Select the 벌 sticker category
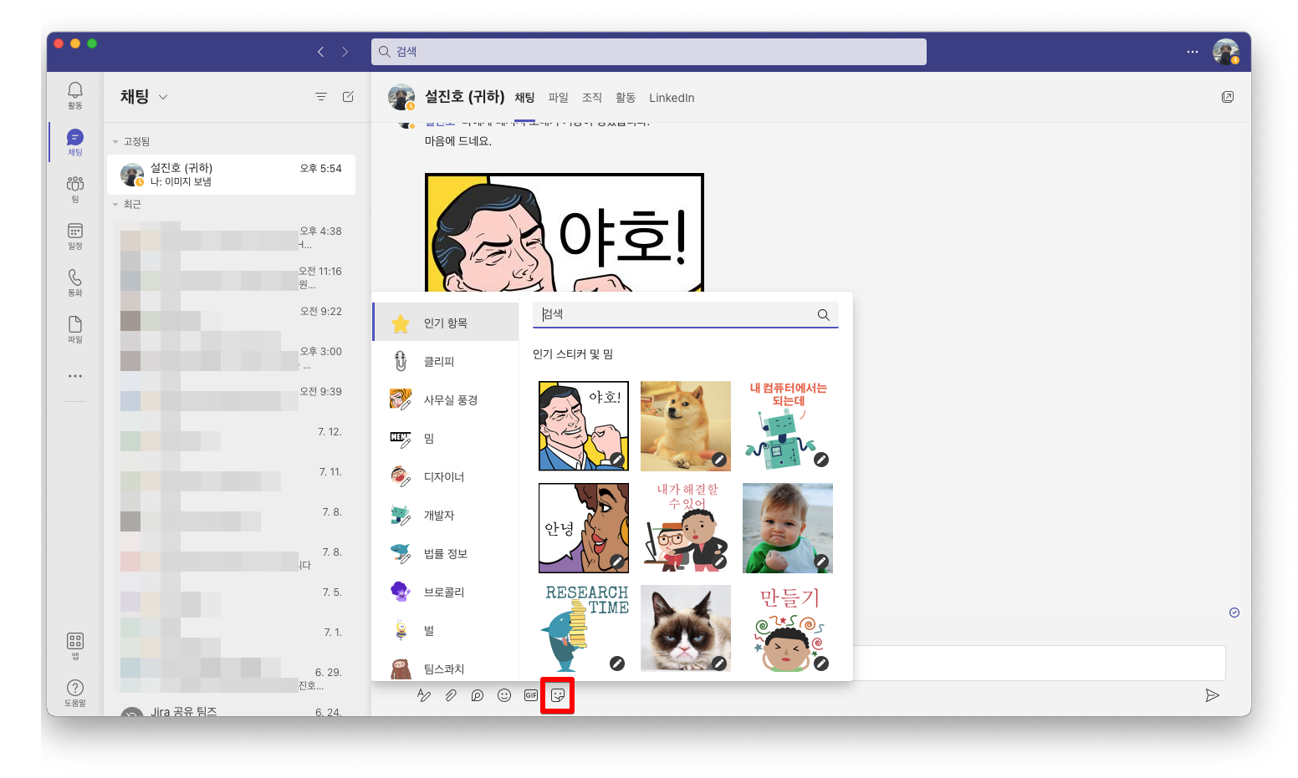This screenshot has height=778, width=1298. (x=446, y=630)
